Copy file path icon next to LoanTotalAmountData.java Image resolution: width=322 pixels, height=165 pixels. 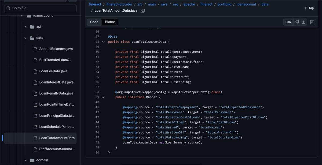pyautogui.click(x=143, y=11)
